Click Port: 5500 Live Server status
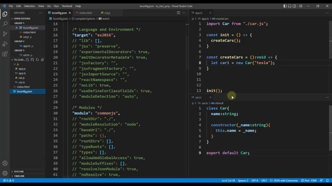 (x=309, y=180)
